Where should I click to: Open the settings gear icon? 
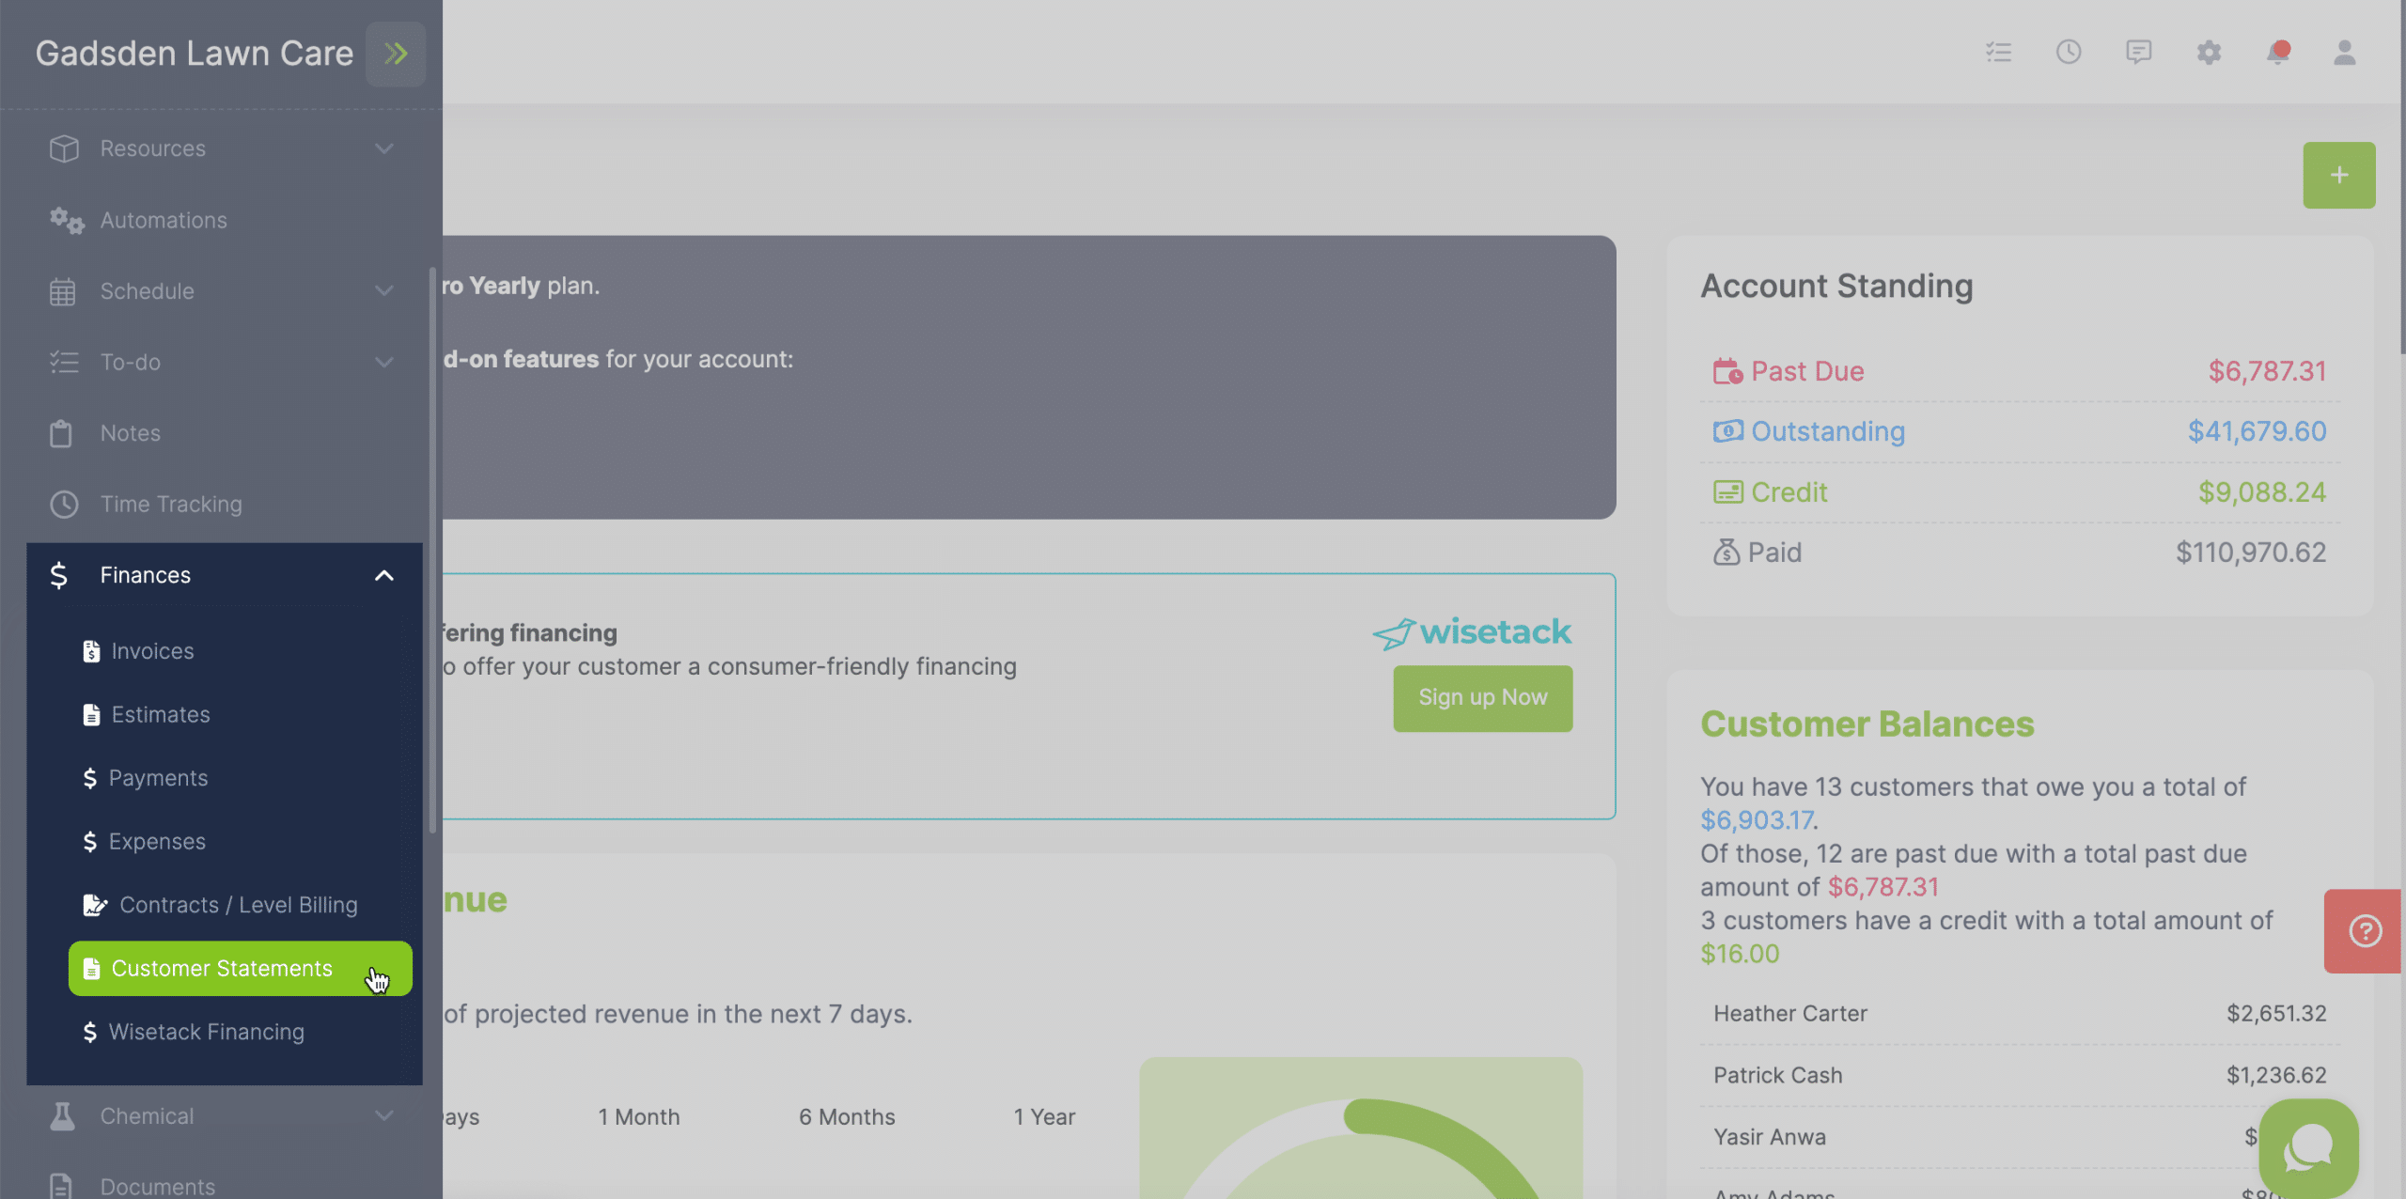coord(2209,52)
